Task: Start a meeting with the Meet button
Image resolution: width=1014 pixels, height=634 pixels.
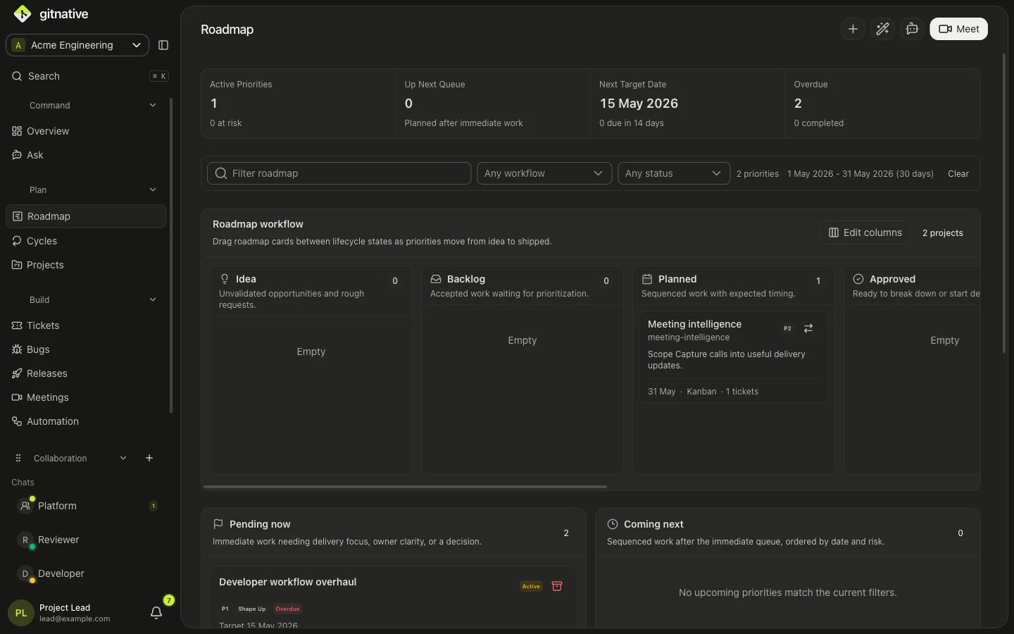Action: coord(958,29)
